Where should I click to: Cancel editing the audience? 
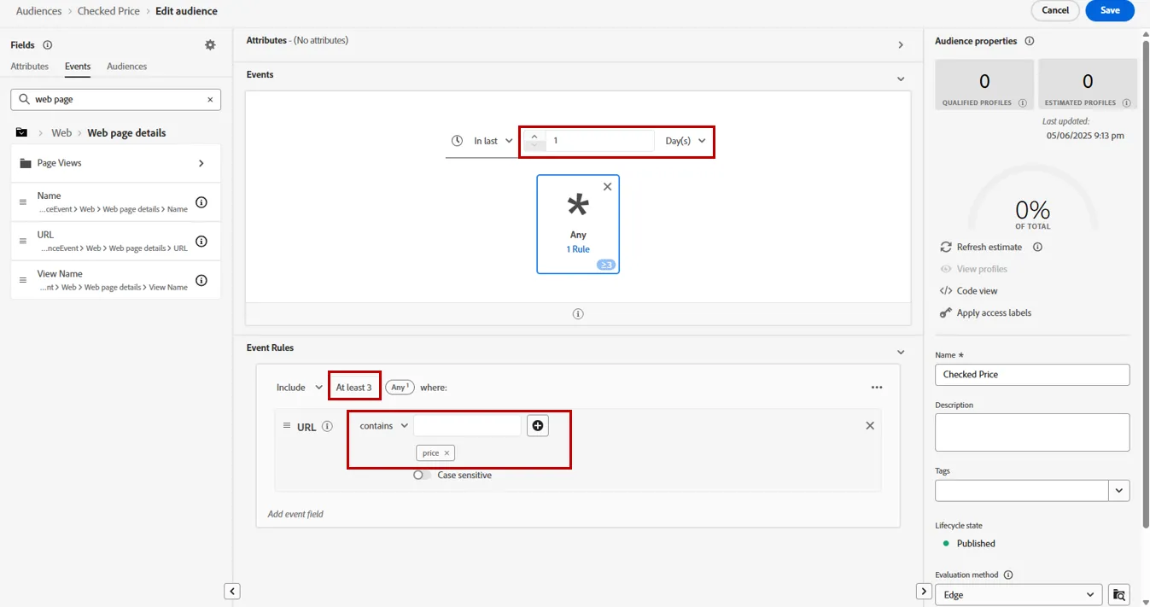click(x=1055, y=10)
